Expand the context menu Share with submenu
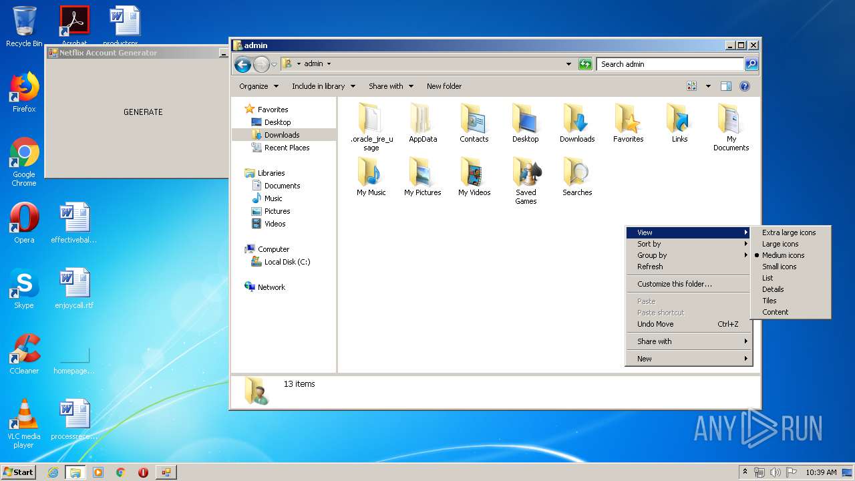The width and height of the screenshot is (855, 481). point(689,341)
